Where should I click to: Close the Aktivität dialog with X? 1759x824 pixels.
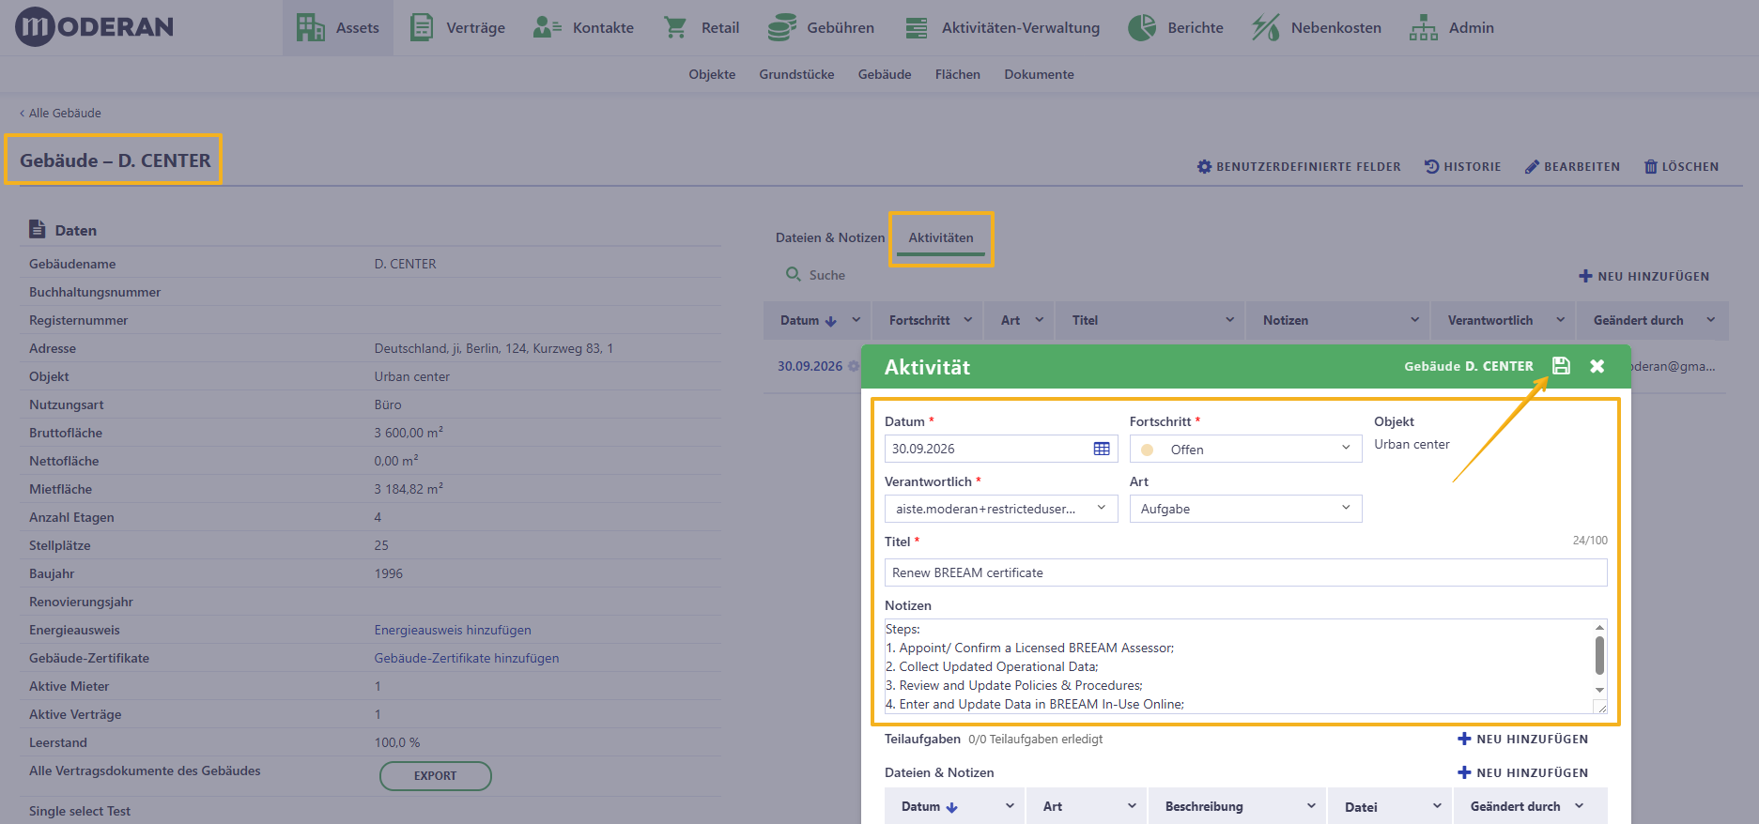click(1597, 366)
